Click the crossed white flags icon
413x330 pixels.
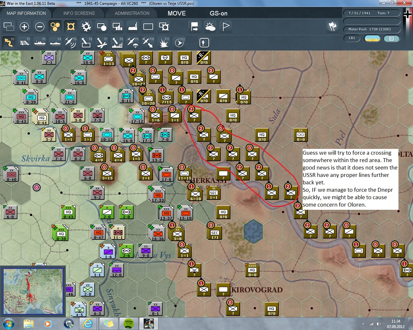333,26
